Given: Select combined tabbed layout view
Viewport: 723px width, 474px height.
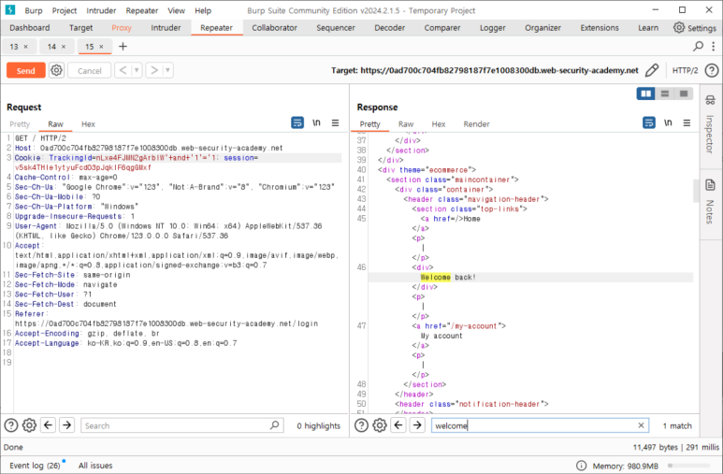Looking at the screenshot, I should [684, 93].
